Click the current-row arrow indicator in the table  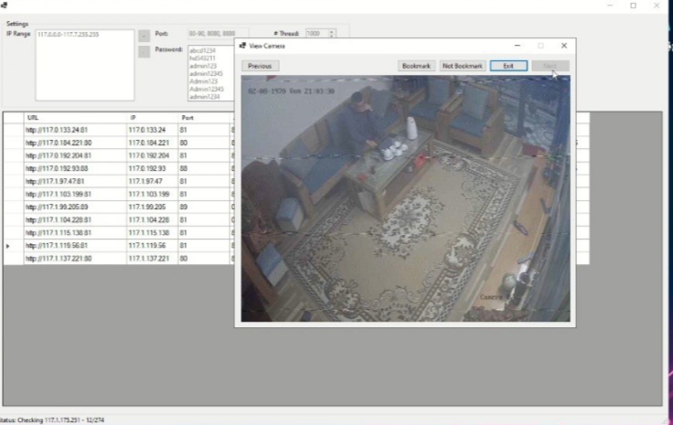tap(9, 247)
